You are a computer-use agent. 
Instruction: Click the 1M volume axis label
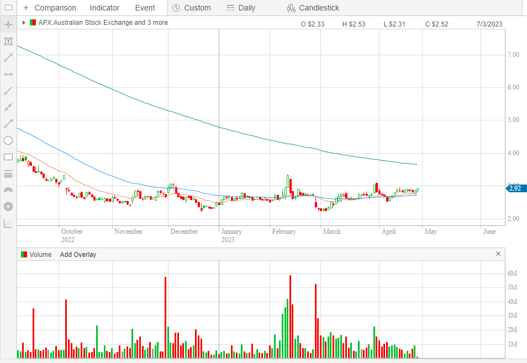(512, 344)
